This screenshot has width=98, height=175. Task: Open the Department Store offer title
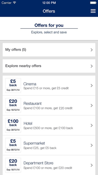pos(38,163)
